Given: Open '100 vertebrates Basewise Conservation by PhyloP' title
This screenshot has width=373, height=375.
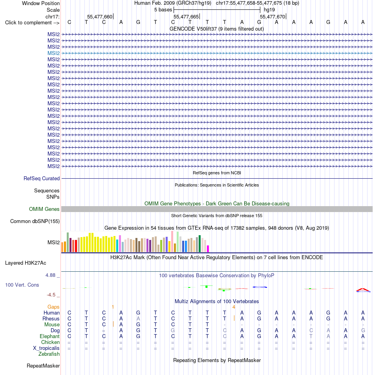Looking at the screenshot, I should (217, 276).
